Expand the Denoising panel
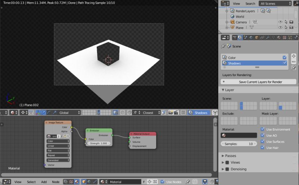 (x=223, y=169)
